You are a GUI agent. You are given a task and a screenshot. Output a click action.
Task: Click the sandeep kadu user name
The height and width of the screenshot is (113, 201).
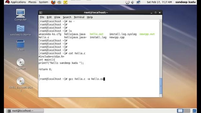(185, 2)
